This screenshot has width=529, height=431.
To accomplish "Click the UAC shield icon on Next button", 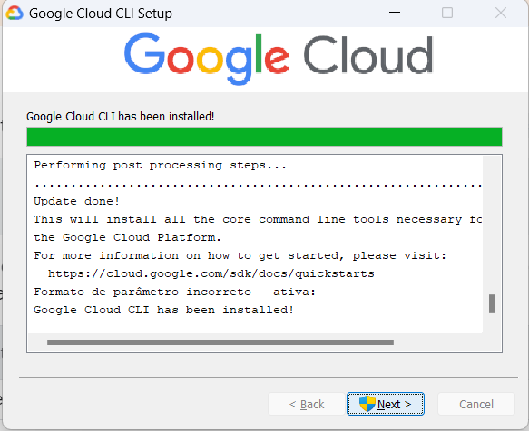I will (x=367, y=404).
